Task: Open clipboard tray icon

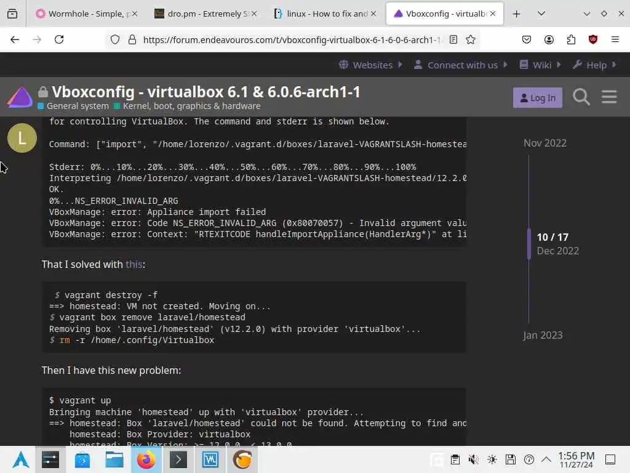Action: (455, 459)
